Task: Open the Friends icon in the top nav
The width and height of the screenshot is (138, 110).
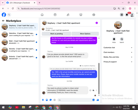Action: [x=68, y=15]
